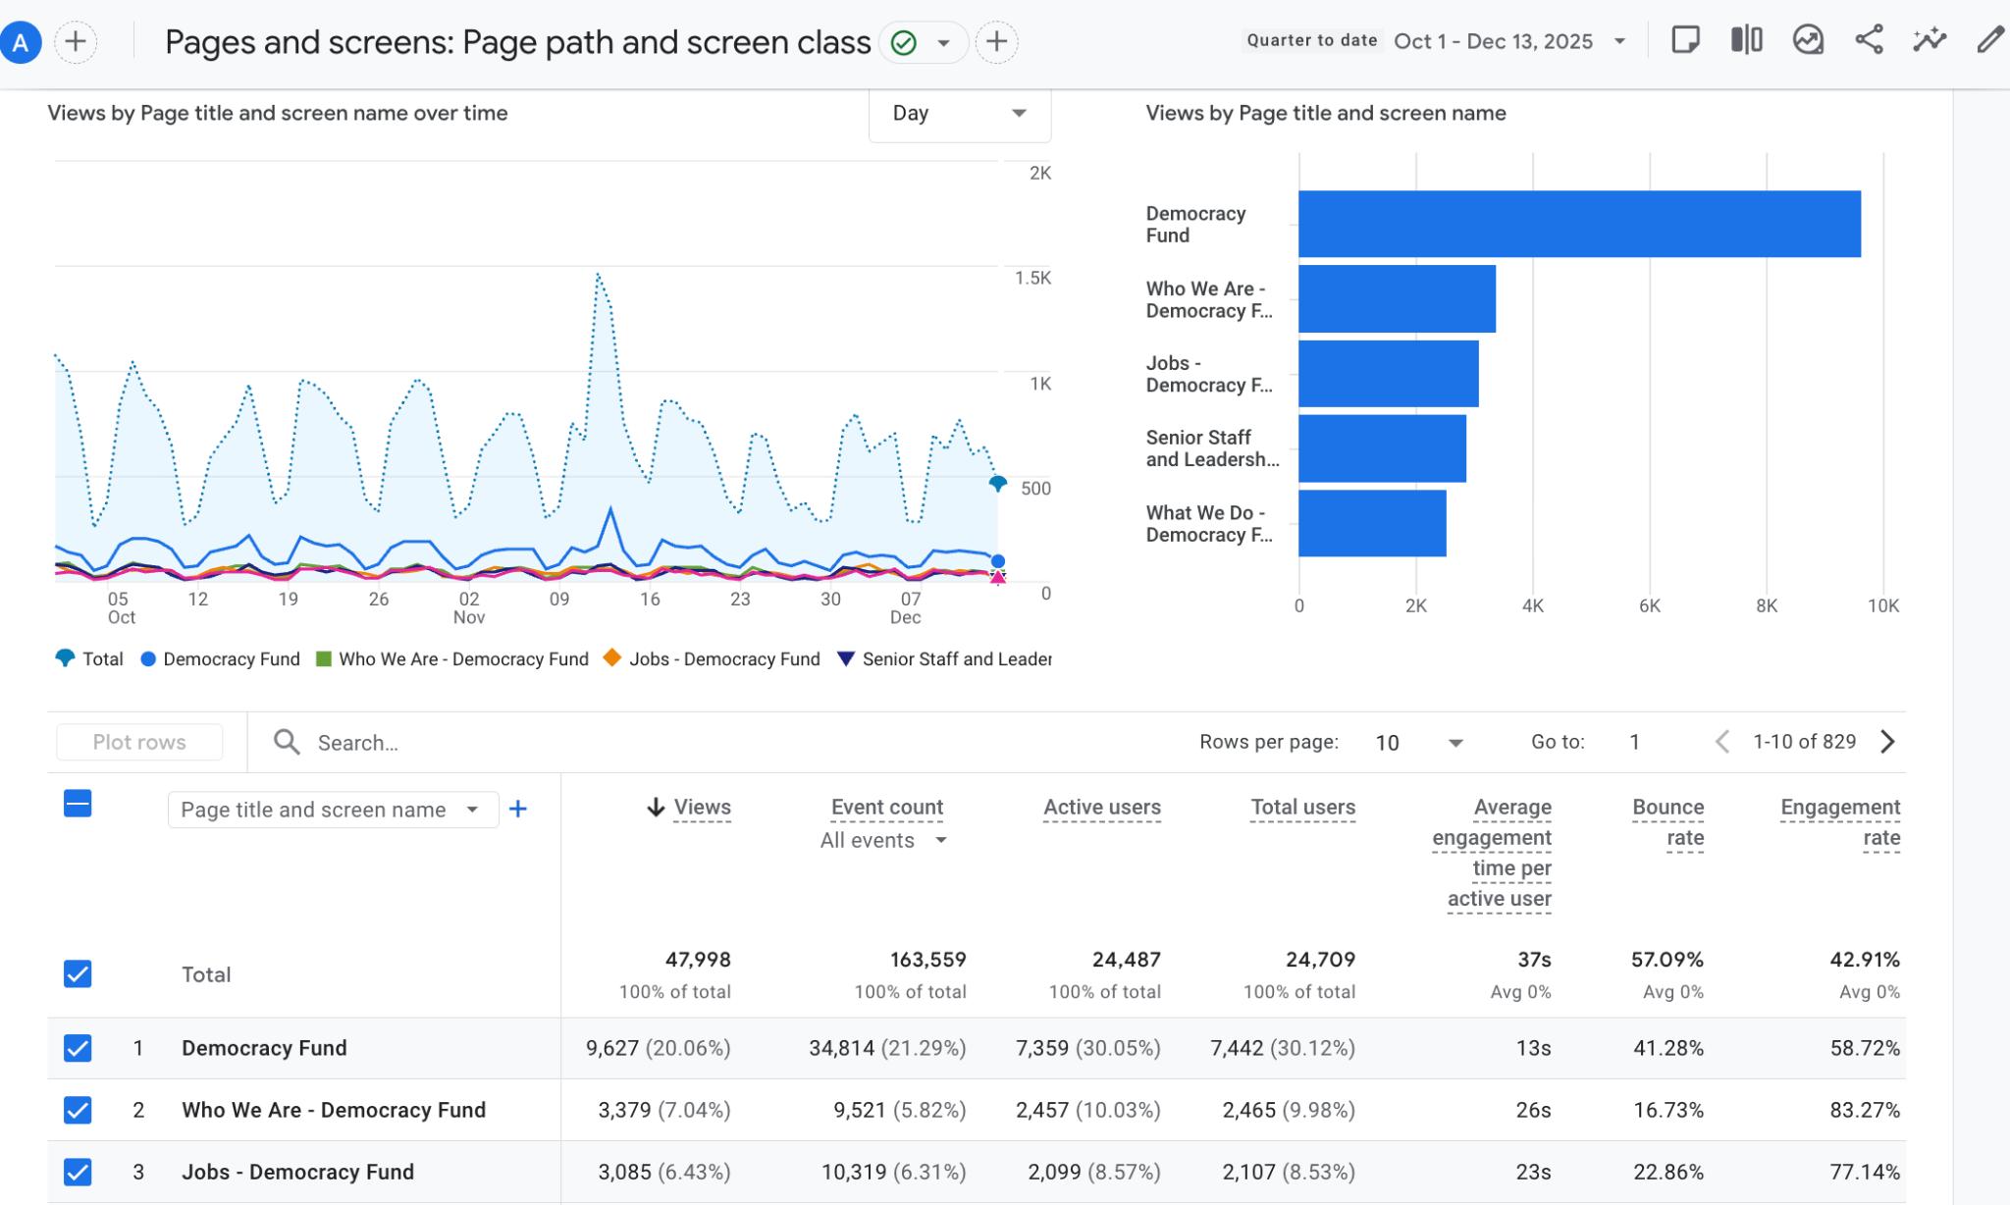Sort table by Event count column

coord(886,807)
